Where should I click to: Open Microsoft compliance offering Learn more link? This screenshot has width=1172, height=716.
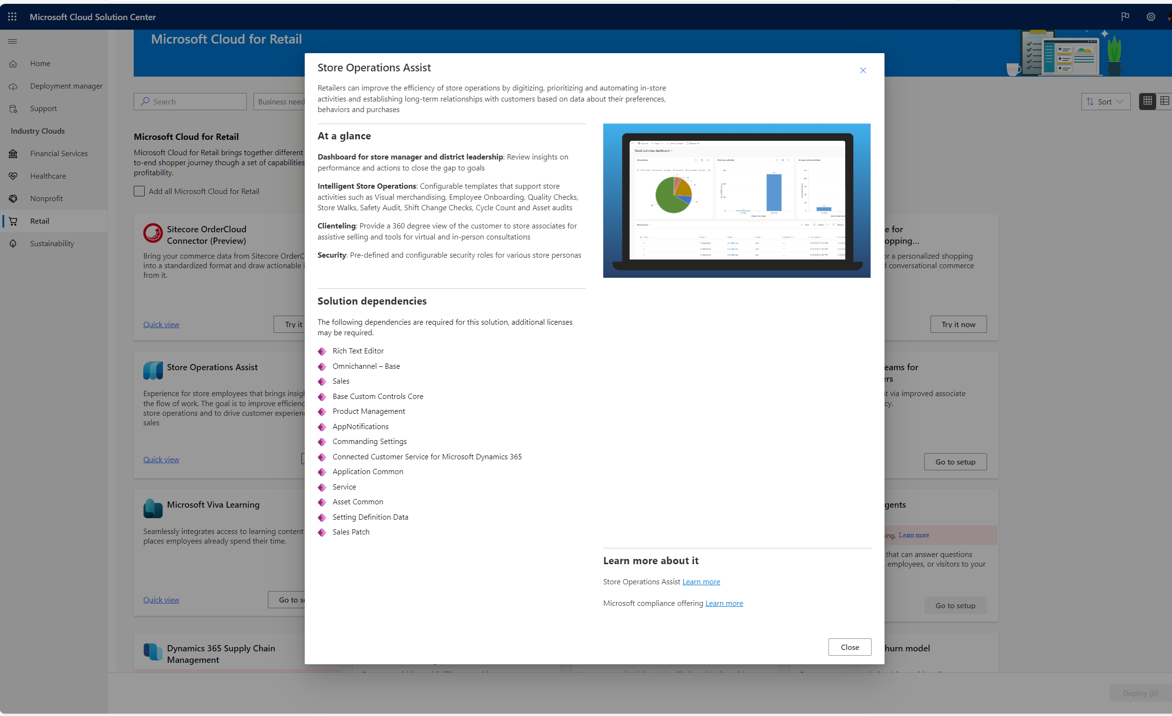tap(724, 603)
